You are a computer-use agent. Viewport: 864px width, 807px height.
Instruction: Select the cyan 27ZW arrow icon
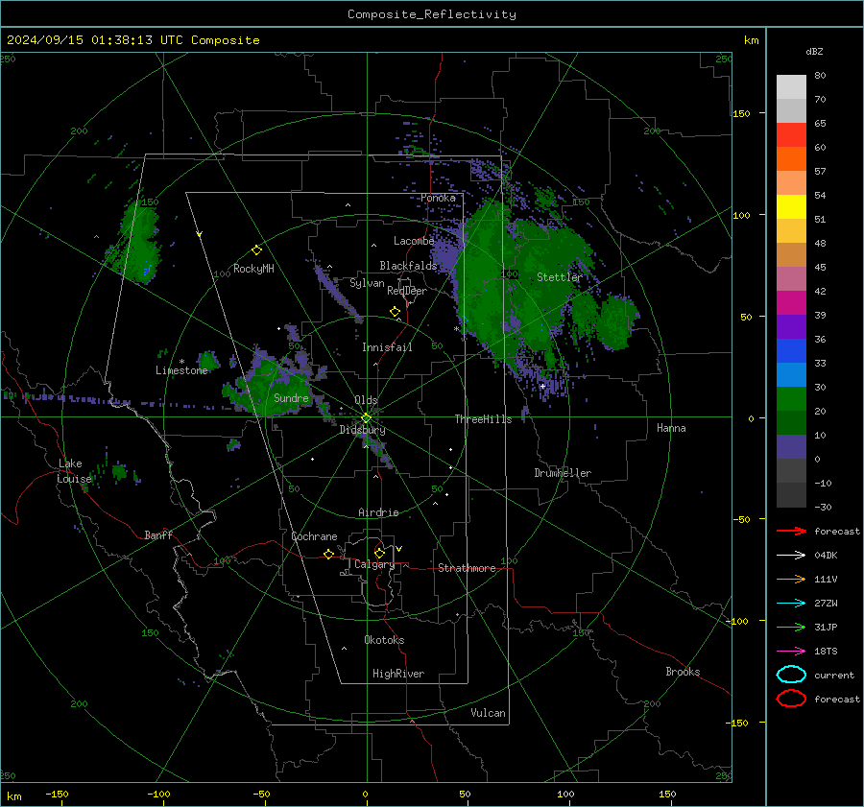pyautogui.click(x=791, y=604)
